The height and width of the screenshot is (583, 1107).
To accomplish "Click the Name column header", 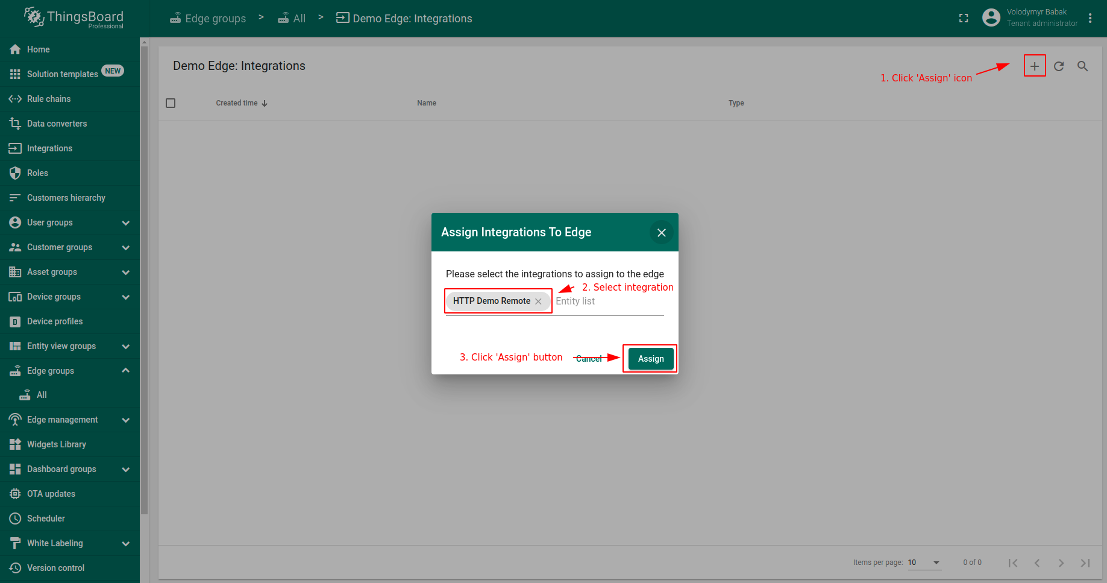I will coord(427,103).
